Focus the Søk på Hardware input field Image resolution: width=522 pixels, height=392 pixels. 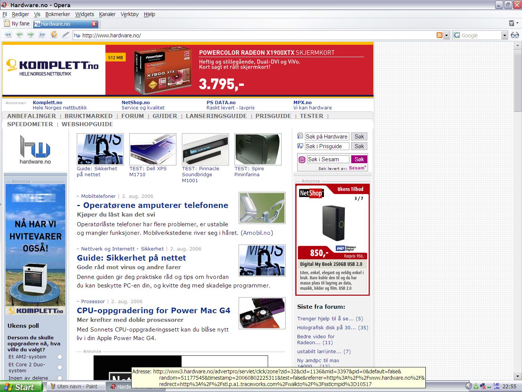coord(327,137)
